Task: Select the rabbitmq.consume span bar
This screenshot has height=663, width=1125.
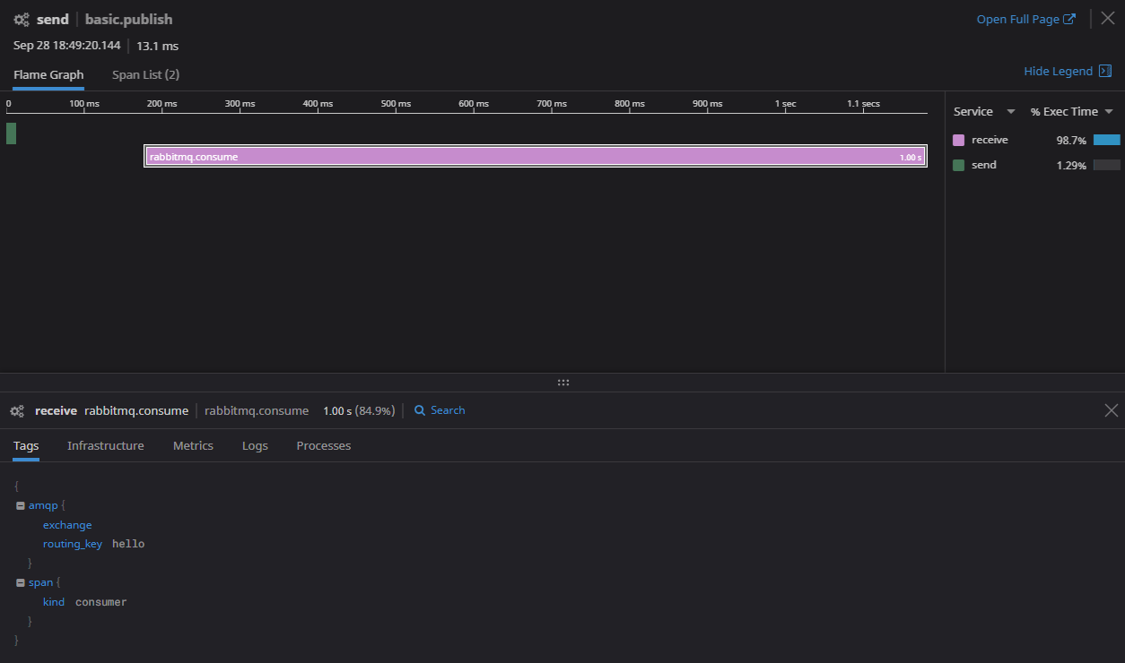Action: pos(536,156)
